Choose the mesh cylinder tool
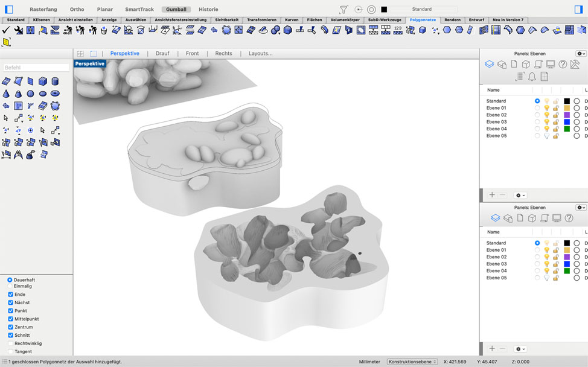Viewport: 588px width, 367px height. point(55,81)
